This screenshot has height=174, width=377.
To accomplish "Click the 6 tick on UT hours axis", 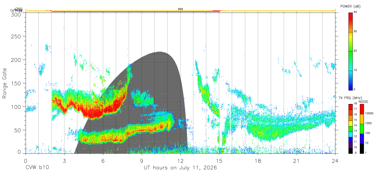I will pyautogui.click(x=103, y=160).
